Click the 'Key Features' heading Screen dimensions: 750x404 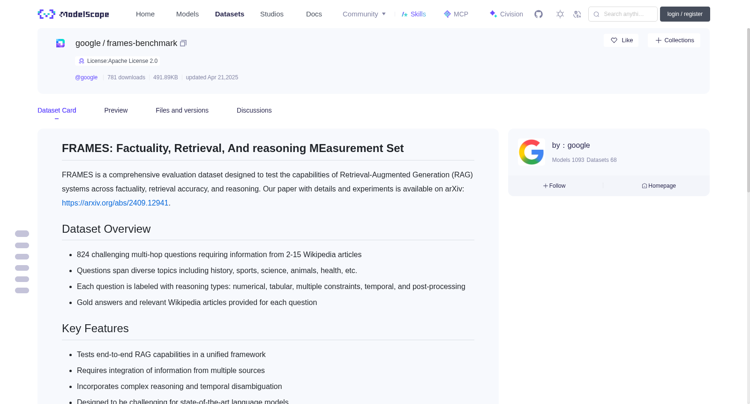[95, 328]
